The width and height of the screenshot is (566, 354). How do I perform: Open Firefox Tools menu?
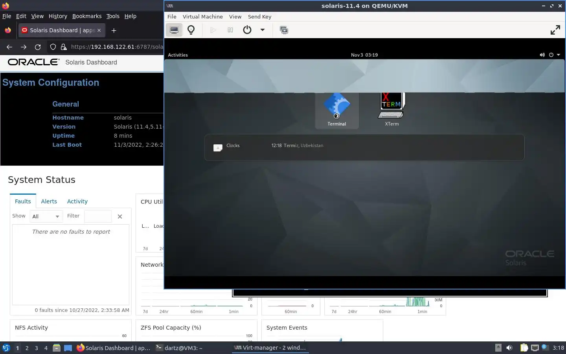click(x=113, y=16)
